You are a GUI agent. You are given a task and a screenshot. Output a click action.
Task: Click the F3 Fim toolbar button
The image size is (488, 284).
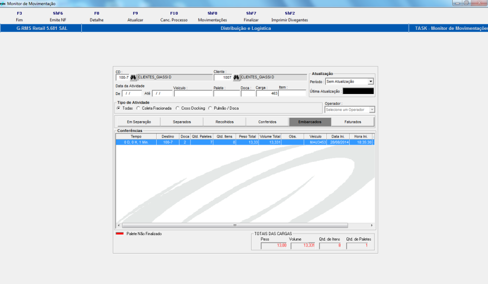20,16
